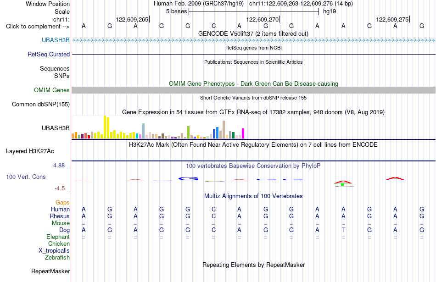The height and width of the screenshot is (282, 436).
Task: Select the Sequences track label
Action: point(55,68)
